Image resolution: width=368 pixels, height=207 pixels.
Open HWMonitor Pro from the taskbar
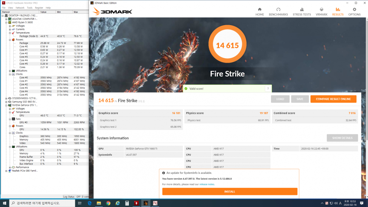(x=136, y=203)
